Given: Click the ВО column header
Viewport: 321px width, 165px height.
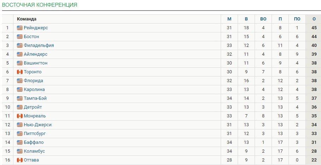Looking at the screenshot, I should pyautogui.click(x=263, y=19).
